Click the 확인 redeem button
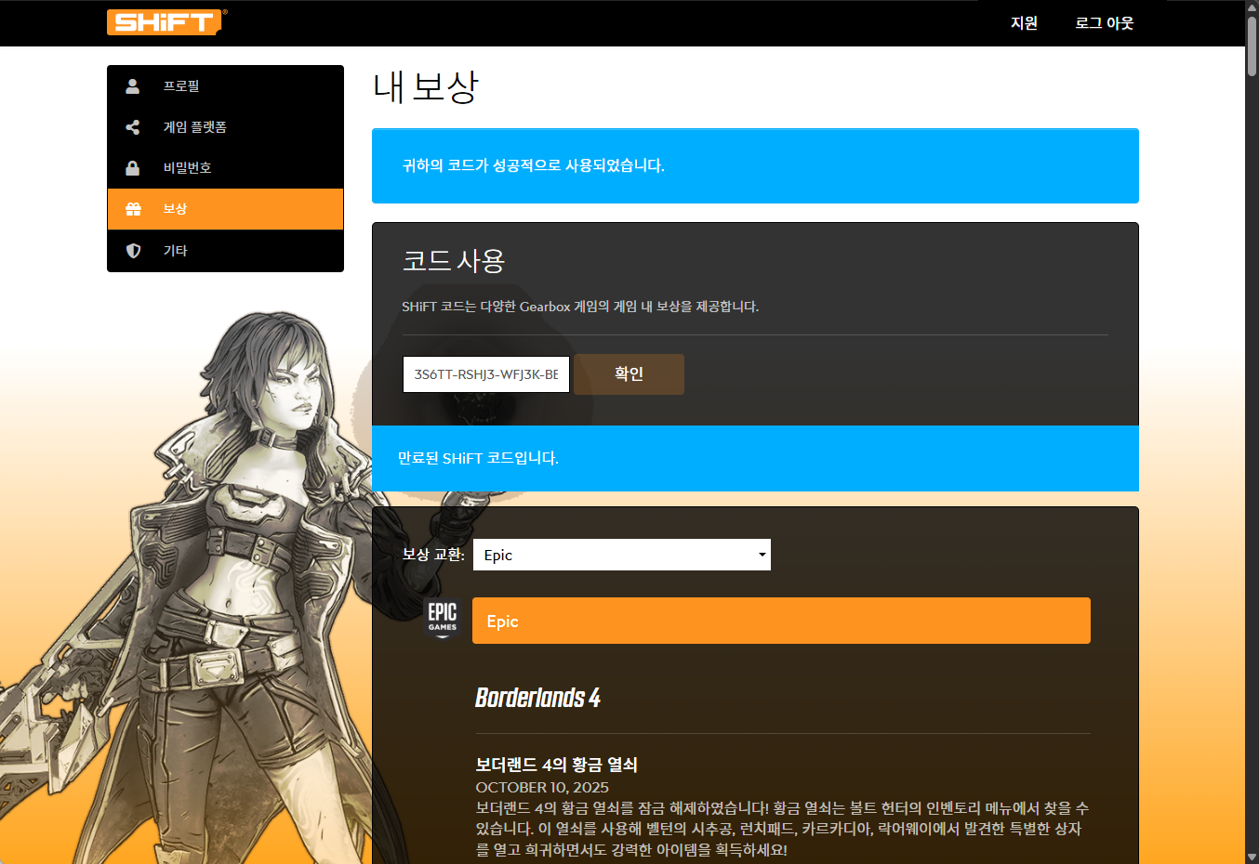The image size is (1259, 864). click(629, 374)
